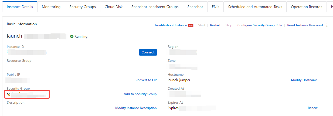This screenshot has height=116, width=333.
Task: Open Configure Security Group Rule
Action: pyautogui.click(x=259, y=25)
